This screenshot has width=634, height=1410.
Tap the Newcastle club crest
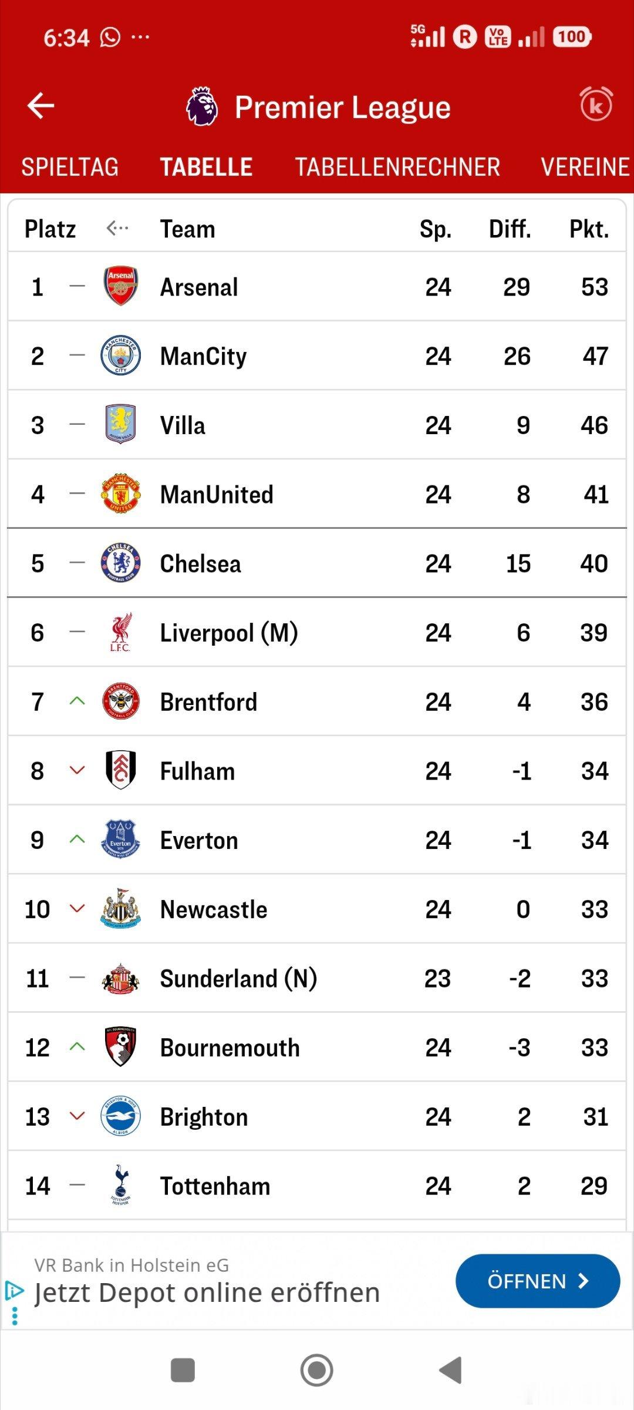(120, 909)
